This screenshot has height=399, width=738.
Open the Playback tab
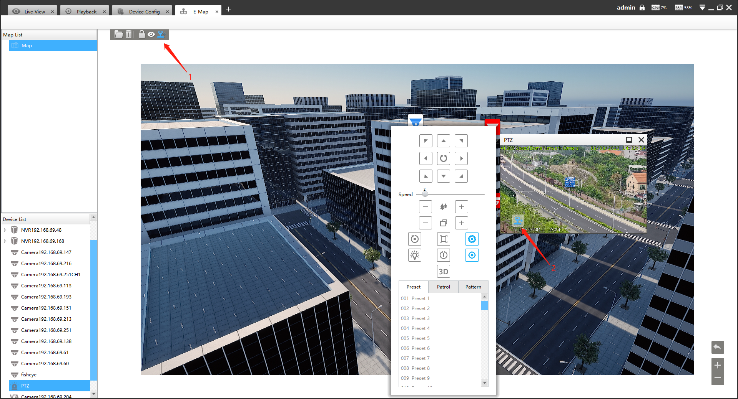[86, 12]
